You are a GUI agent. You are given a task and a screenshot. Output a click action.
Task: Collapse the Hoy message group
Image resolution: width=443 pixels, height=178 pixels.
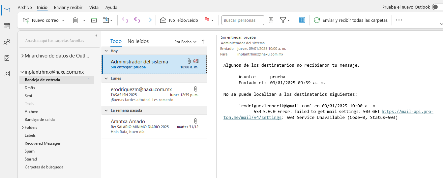click(106, 51)
